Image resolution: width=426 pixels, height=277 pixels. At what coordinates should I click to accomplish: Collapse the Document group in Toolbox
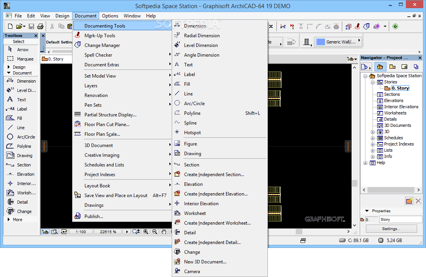(9, 73)
